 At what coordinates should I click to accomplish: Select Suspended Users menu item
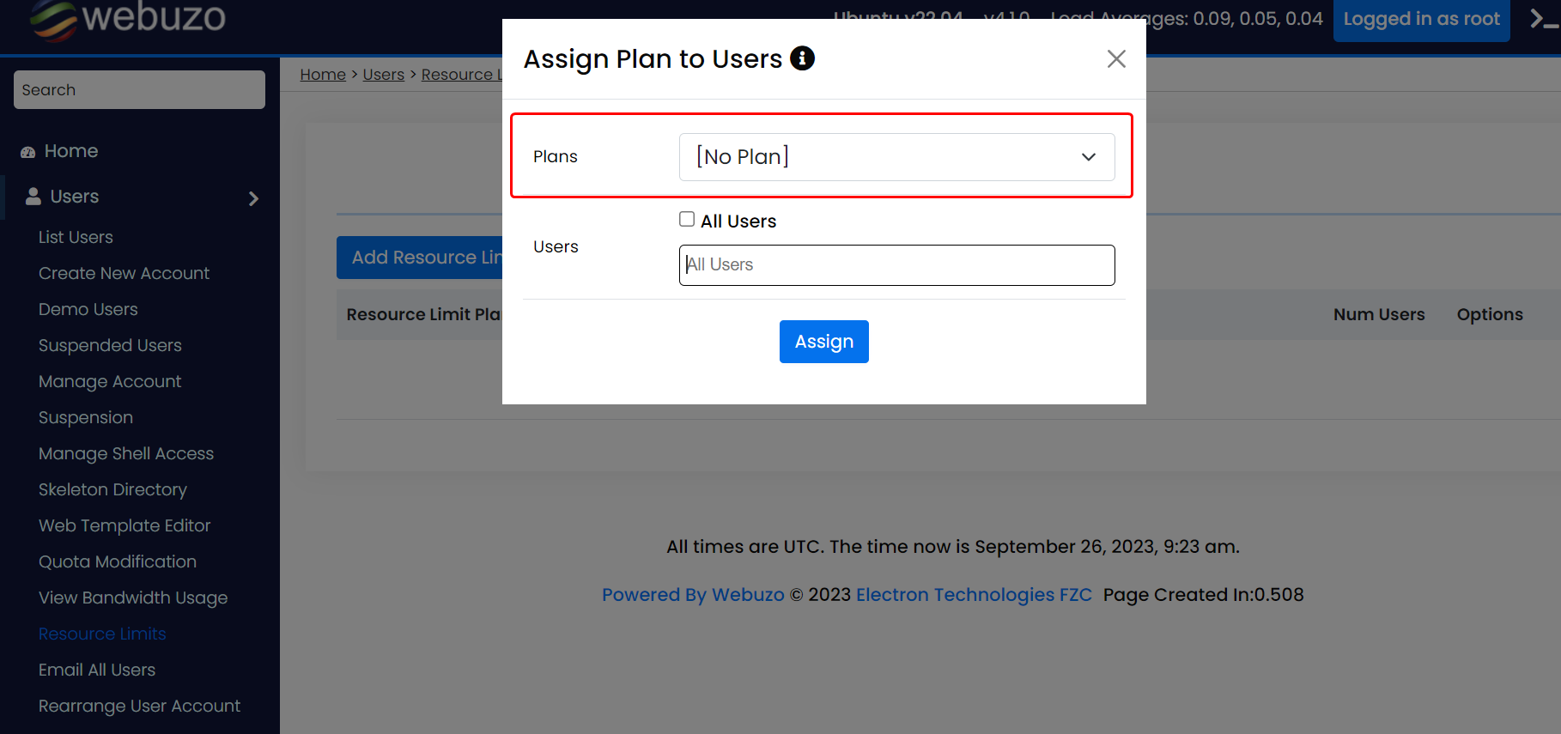110,345
